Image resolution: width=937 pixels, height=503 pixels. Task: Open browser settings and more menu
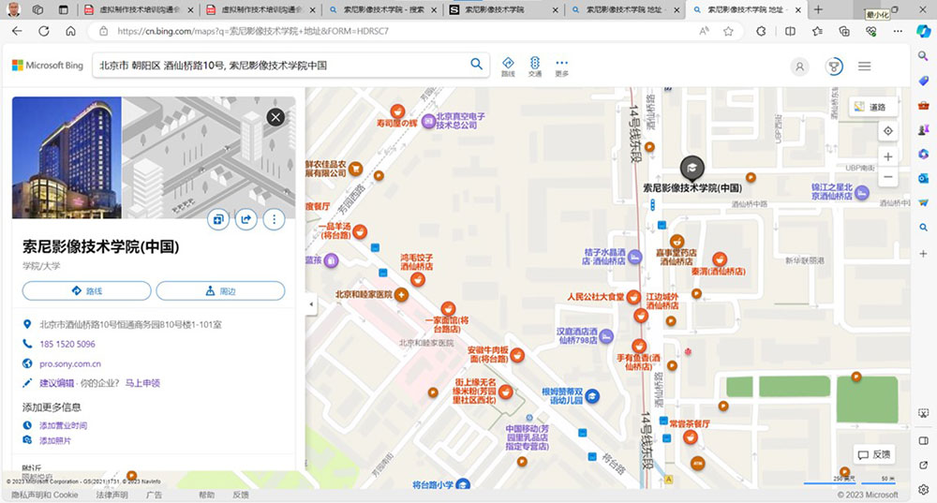pyautogui.click(x=898, y=31)
